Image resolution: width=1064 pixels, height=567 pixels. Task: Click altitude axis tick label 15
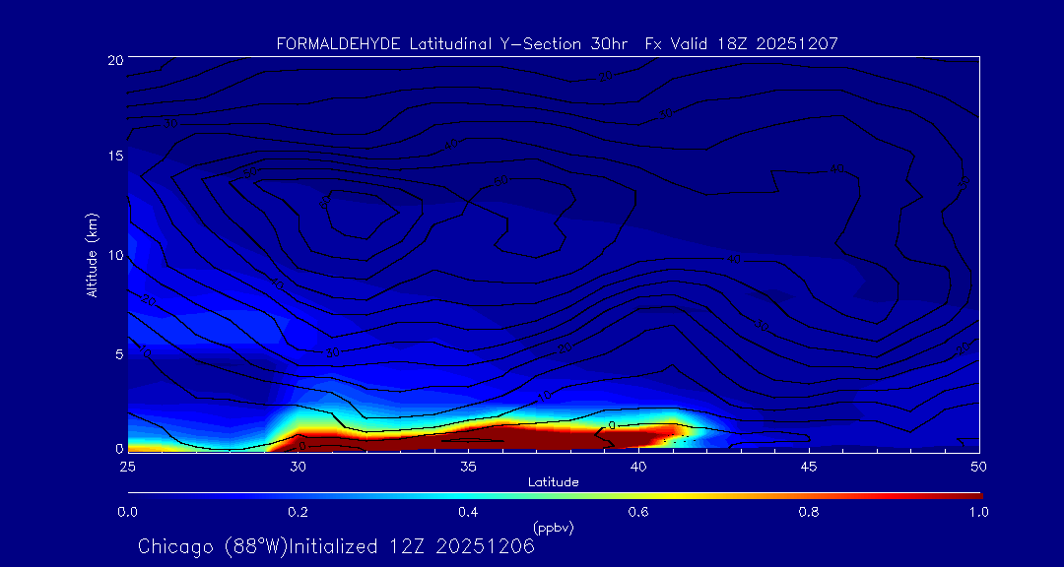(114, 156)
